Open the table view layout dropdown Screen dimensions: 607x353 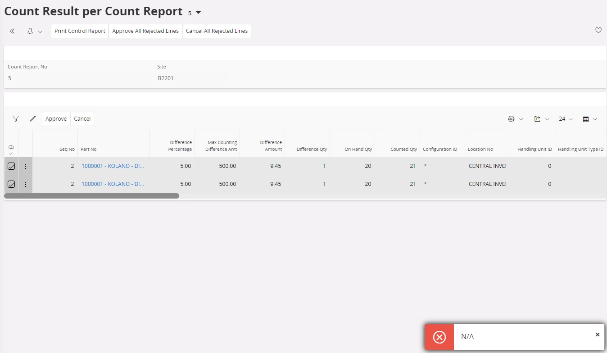pyautogui.click(x=590, y=119)
